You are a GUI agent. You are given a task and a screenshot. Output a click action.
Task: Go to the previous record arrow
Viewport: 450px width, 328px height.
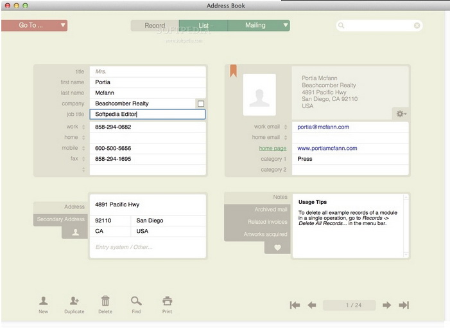pyautogui.click(x=312, y=305)
